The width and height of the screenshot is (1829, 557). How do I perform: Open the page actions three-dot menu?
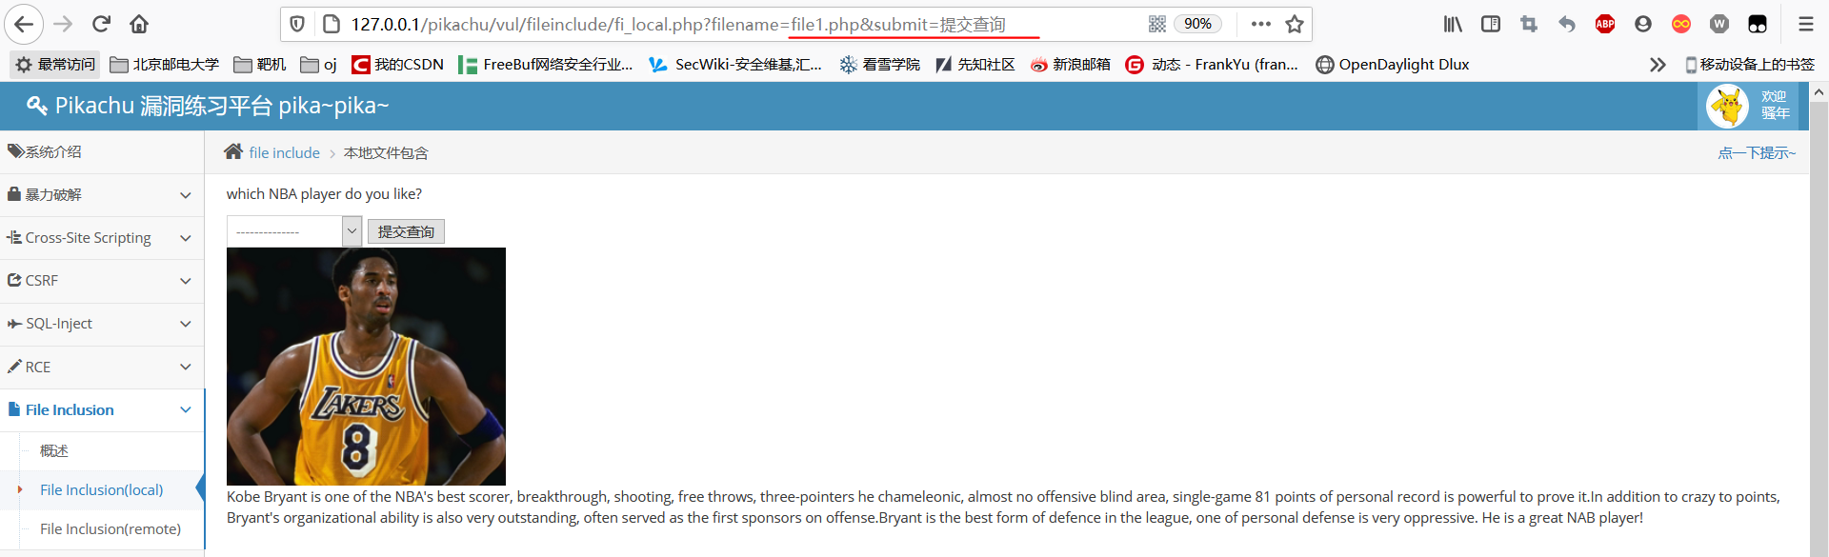(x=1261, y=24)
